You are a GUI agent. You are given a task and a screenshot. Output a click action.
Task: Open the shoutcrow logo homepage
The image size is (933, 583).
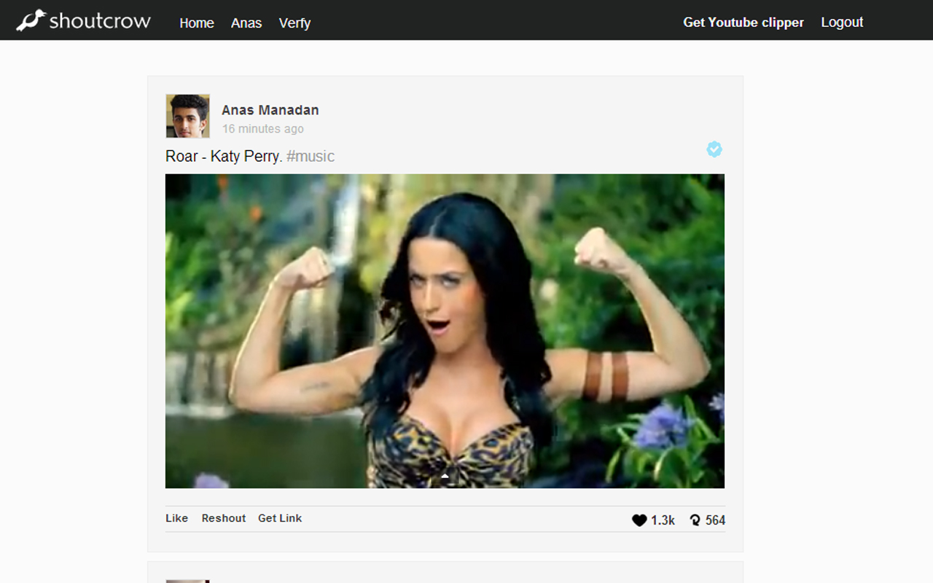(83, 20)
